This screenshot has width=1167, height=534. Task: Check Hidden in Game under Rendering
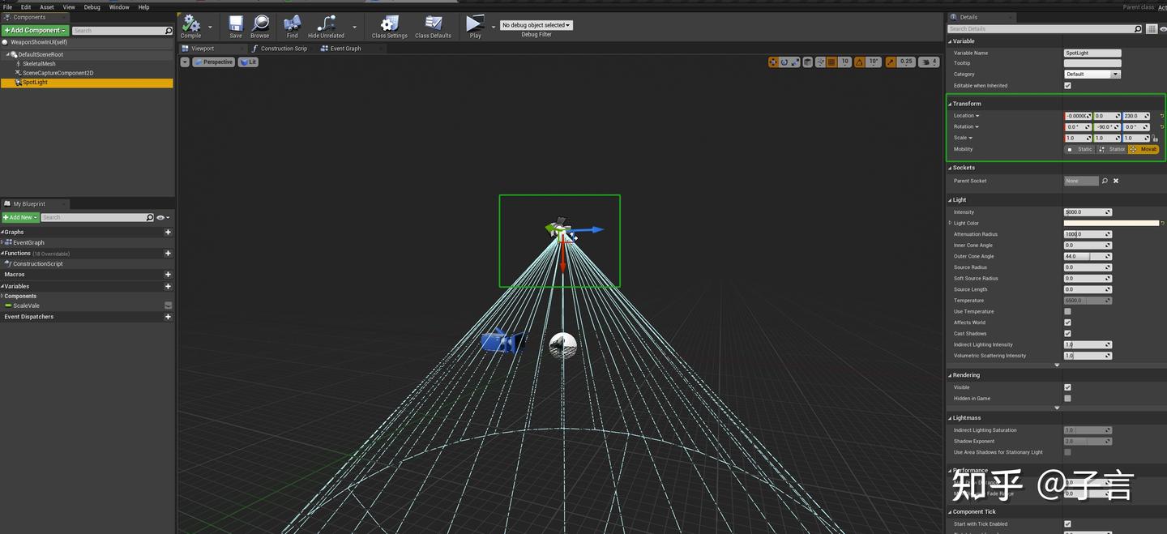click(1067, 398)
